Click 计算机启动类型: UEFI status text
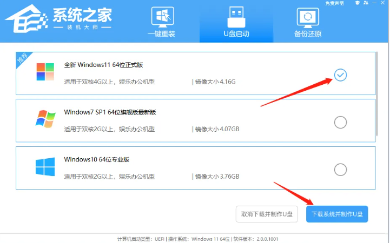 click(141, 239)
